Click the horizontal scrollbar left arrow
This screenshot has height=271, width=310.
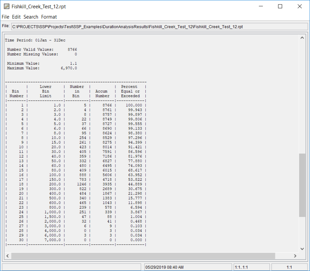pyautogui.click(x=8, y=256)
